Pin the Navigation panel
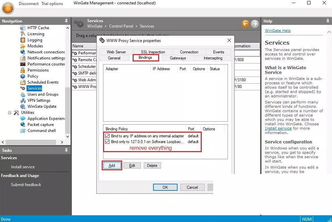This screenshot has height=222, width=332. tap(66, 21)
